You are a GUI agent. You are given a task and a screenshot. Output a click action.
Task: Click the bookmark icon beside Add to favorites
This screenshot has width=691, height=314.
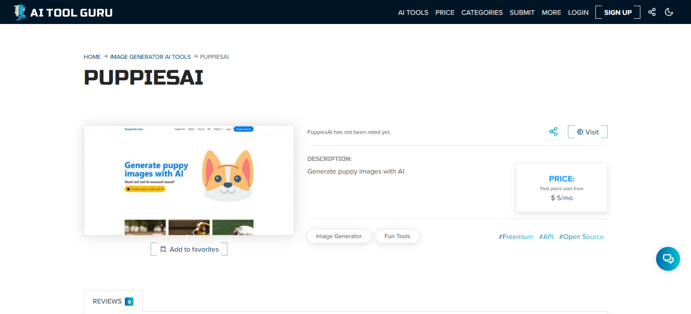pos(163,249)
